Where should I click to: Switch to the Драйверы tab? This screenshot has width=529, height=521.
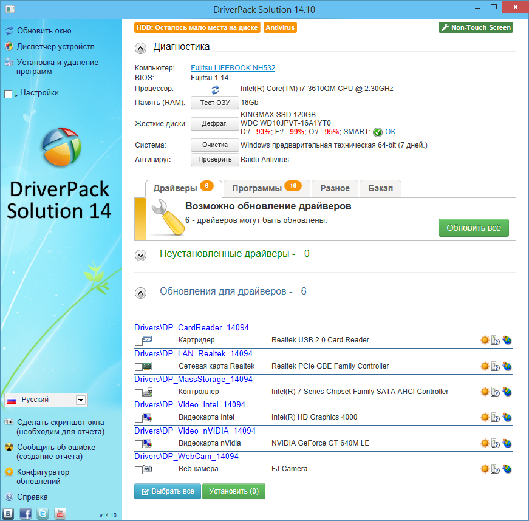[x=183, y=188]
